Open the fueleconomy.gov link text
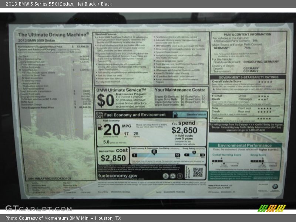 (x=118, y=176)
